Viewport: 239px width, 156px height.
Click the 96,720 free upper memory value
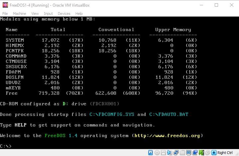[164, 93]
